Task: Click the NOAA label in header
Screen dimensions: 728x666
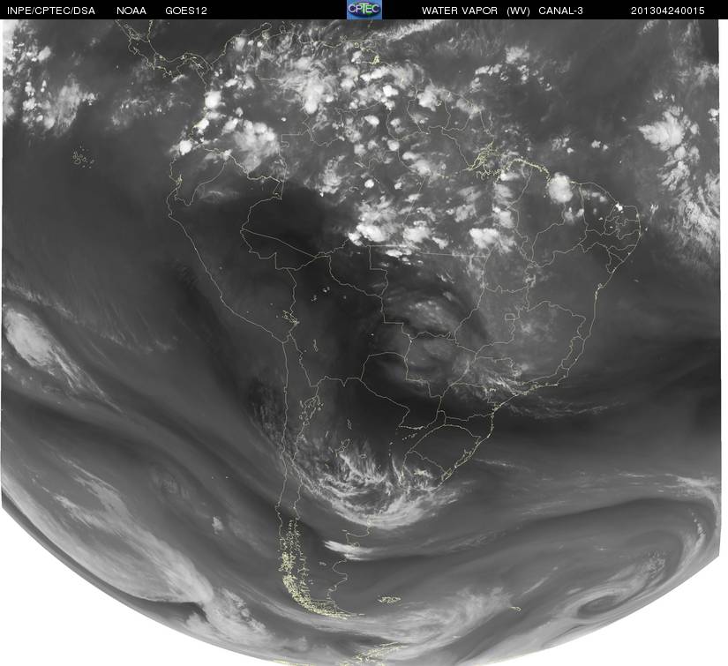Action: [x=131, y=11]
